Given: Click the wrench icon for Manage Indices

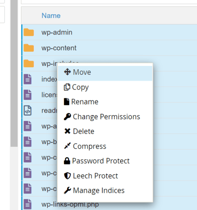Looking at the screenshot, I should click(67, 190).
